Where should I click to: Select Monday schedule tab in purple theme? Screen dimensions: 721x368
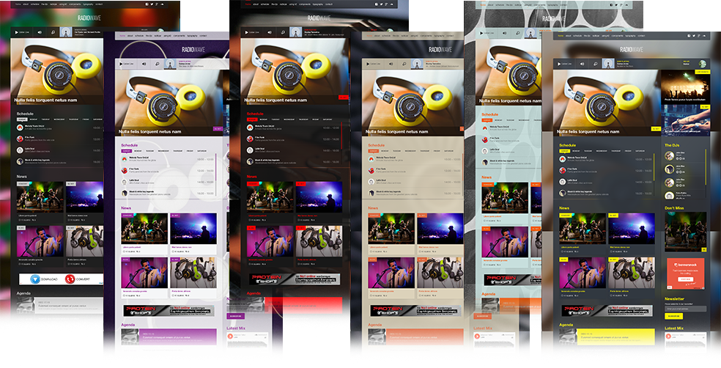pos(138,151)
